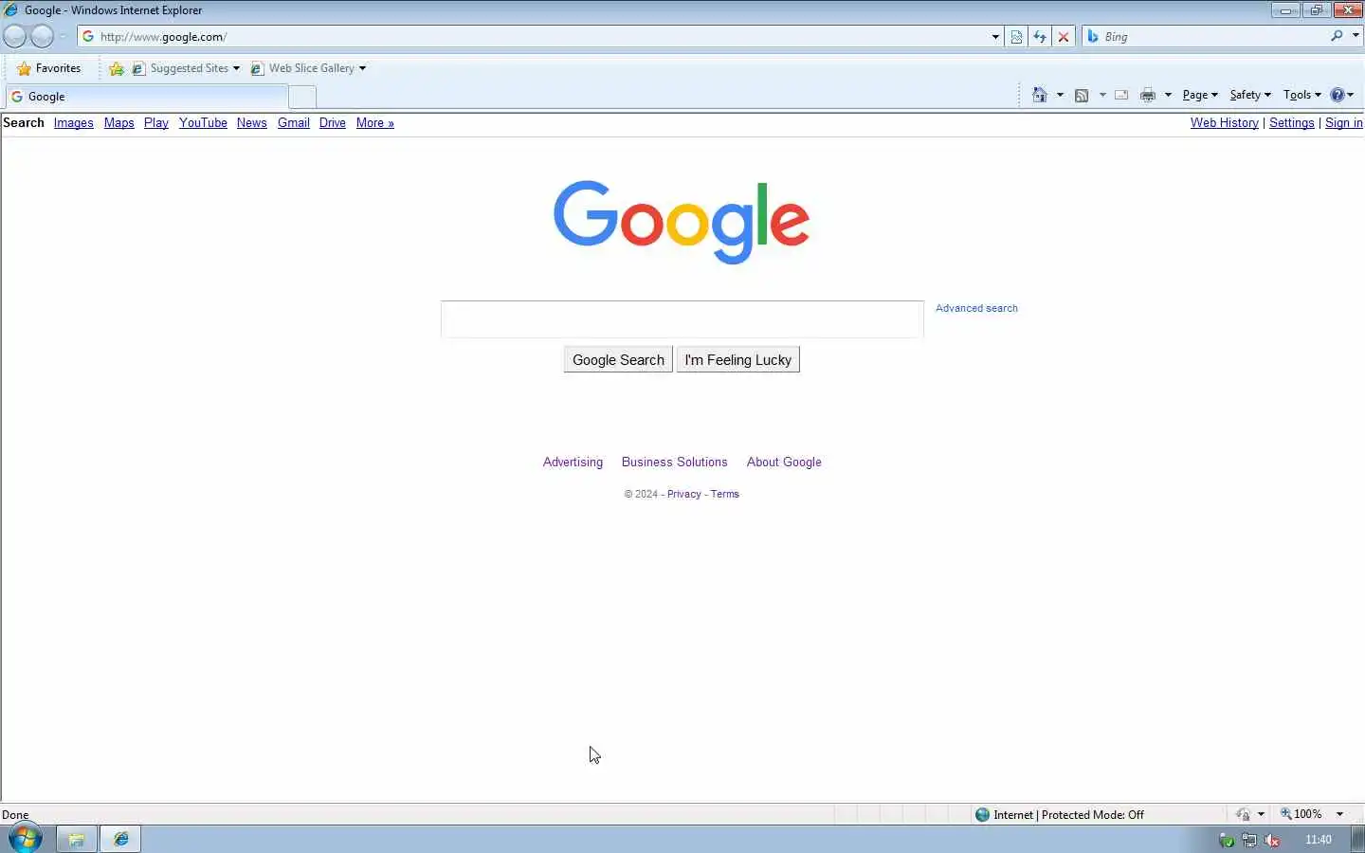The image size is (1365, 853).
Task: Click the magnifier Search icon in Bing box
Action: pos(1337,36)
